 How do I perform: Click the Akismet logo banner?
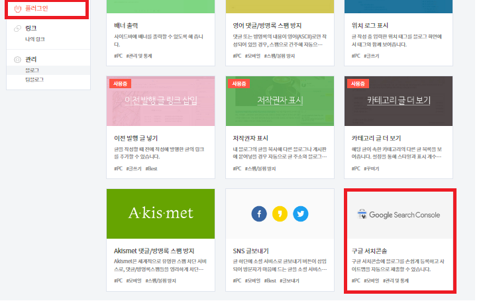tap(160, 213)
